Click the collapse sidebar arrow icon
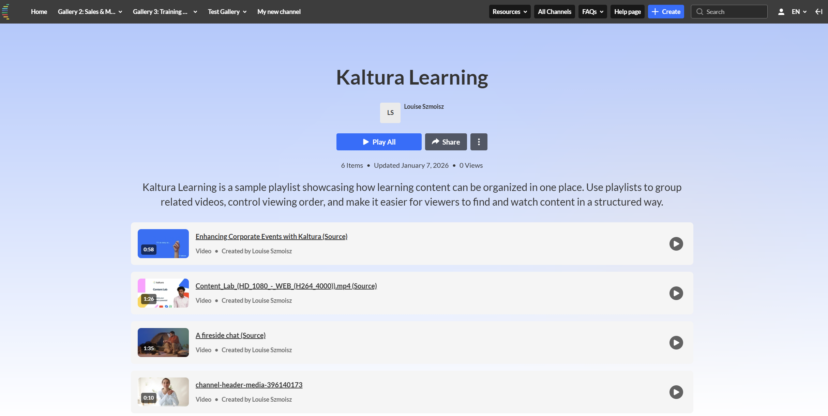 [x=818, y=12]
